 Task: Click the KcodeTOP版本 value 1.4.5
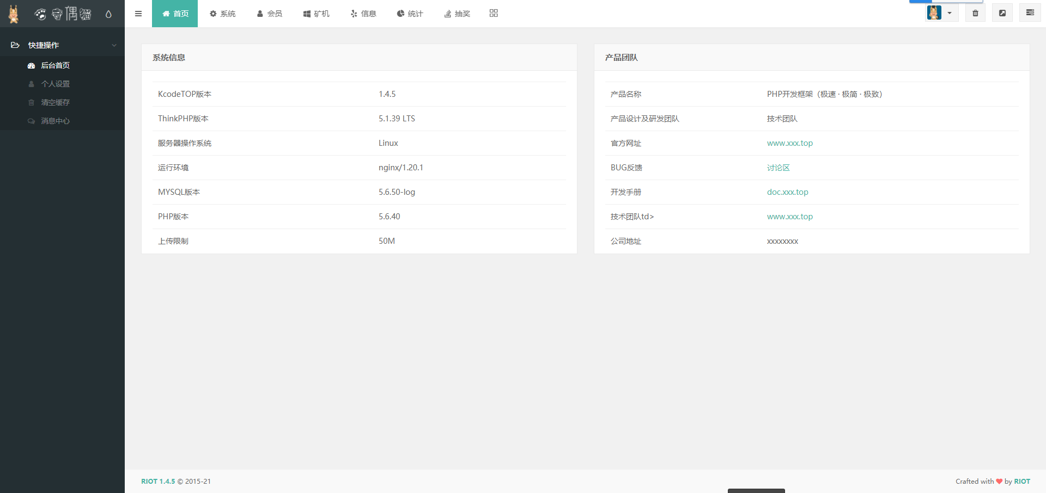tap(387, 94)
